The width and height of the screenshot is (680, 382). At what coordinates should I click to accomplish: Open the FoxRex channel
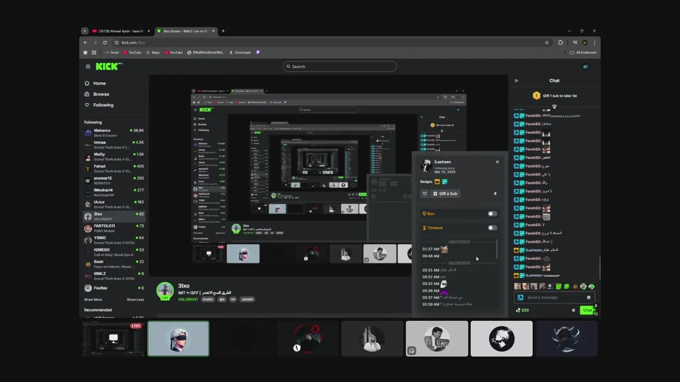[x=114, y=288]
